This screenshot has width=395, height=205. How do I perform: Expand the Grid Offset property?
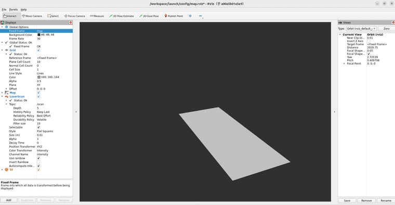pyautogui.click(x=6, y=89)
